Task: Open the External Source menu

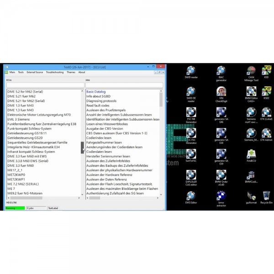Action: 35,72
